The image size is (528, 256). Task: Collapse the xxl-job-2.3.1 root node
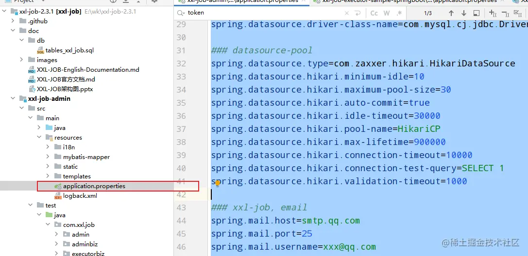[x=4, y=12]
